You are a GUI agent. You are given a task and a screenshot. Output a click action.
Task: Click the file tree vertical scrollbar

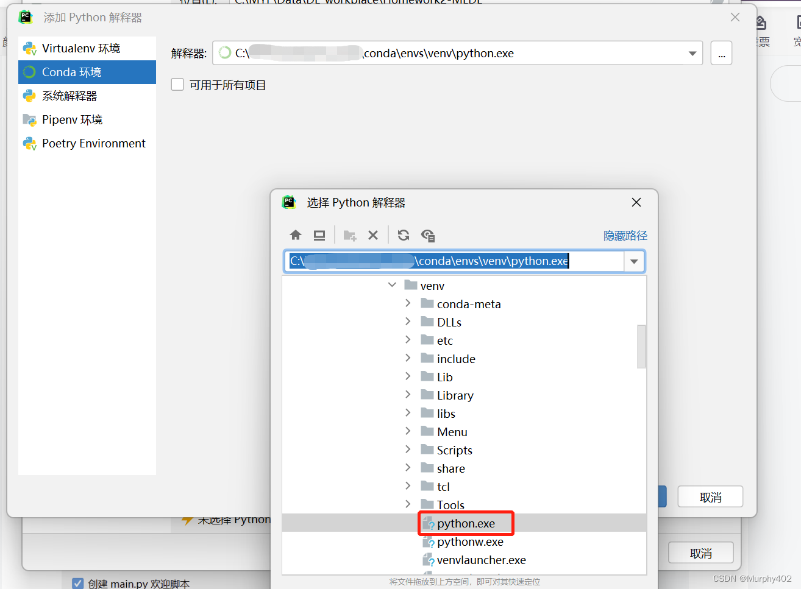click(641, 347)
